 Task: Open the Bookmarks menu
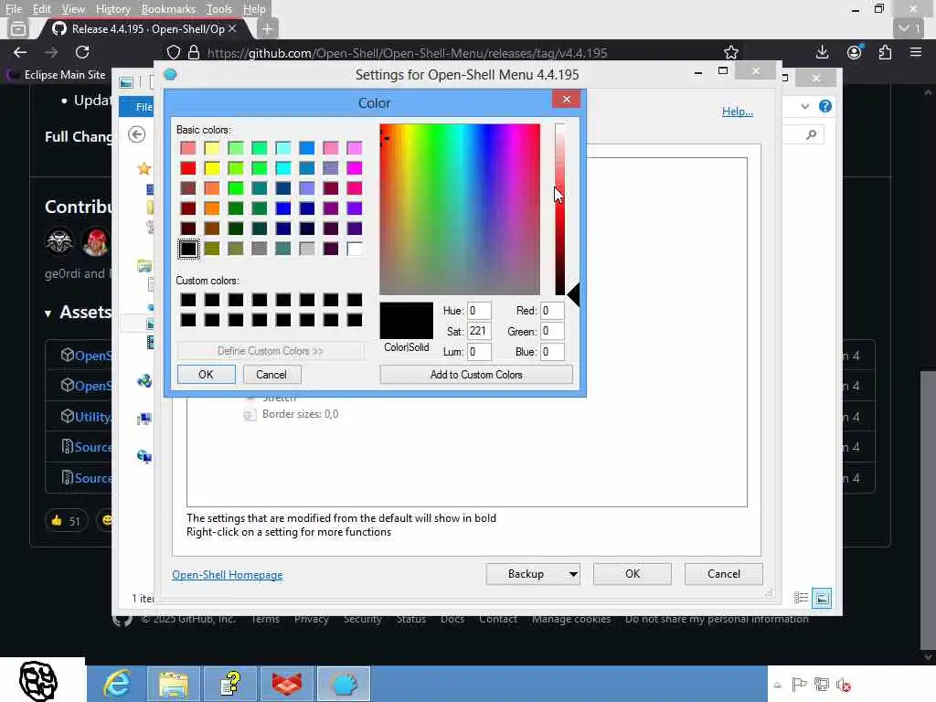[168, 9]
